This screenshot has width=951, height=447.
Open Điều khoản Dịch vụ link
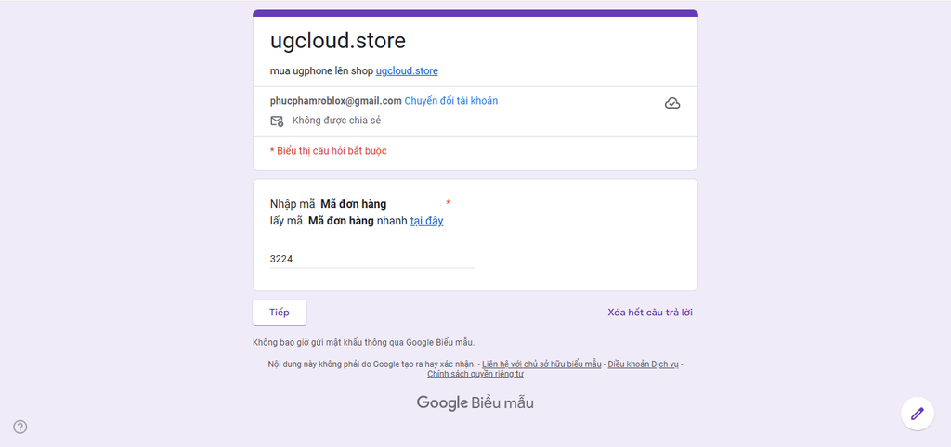pos(643,364)
